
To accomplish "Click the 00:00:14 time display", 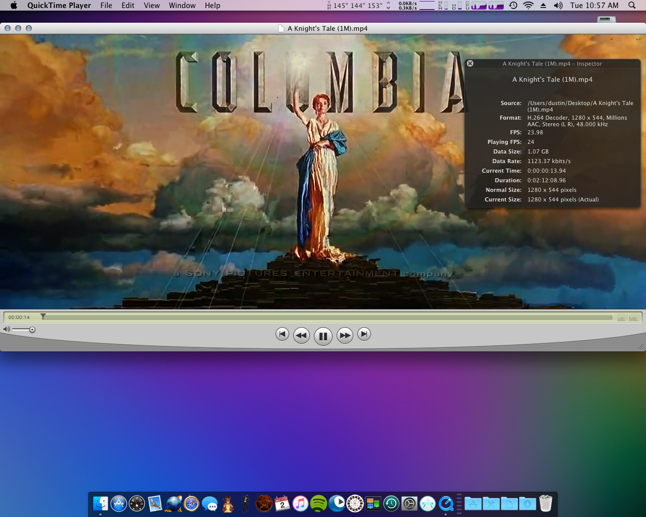I will [x=19, y=318].
